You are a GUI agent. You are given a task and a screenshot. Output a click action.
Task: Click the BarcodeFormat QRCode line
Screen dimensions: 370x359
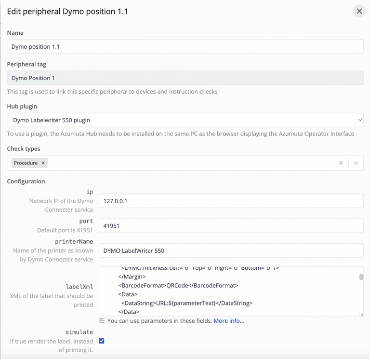pyautogui.click(x=178, y=286)
